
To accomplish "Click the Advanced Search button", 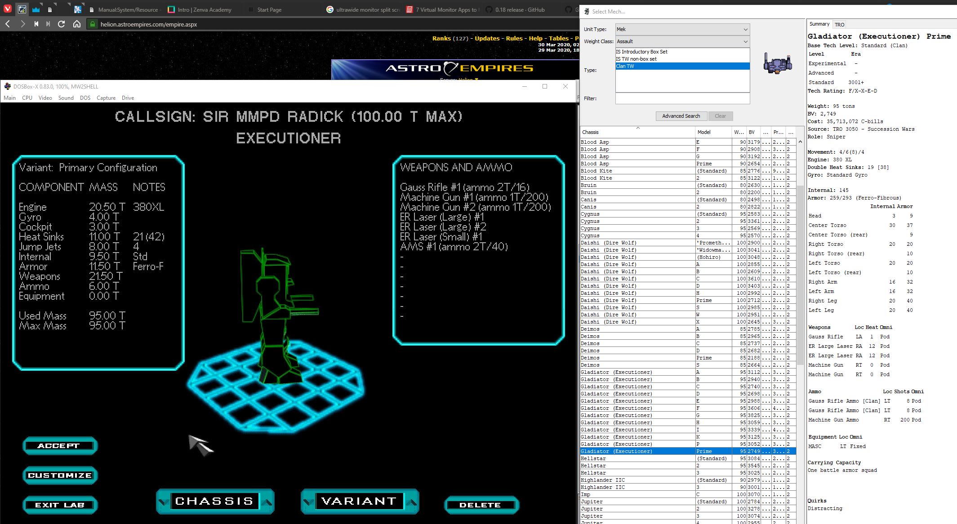I will pyautogui.click(x=681, y=116).
